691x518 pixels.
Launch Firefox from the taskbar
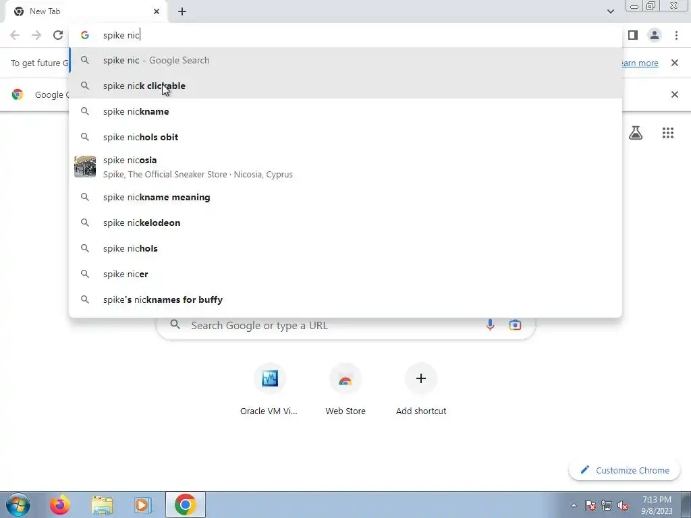tap(60, 505)
